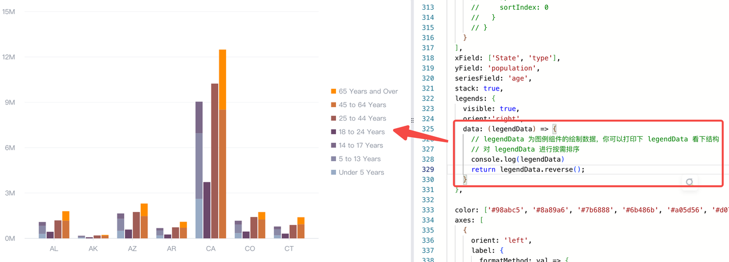Click the "25 to 44 Years" legend color swatch

tap(334, 118)
